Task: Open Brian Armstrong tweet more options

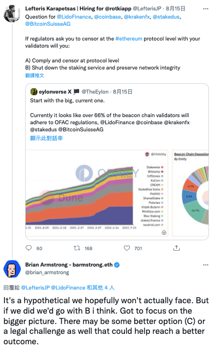Action: tap(206, 265)
